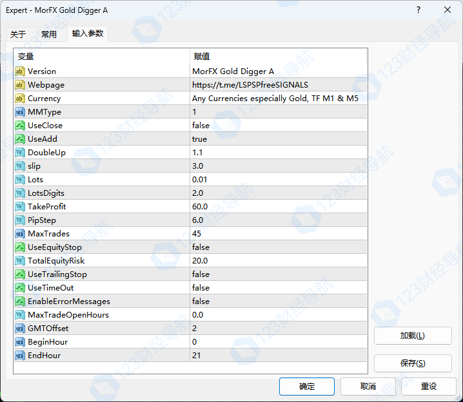463x402 pixels.
Task: Click the double icon beside TotalEquityRisk
Action: point(20,261)
